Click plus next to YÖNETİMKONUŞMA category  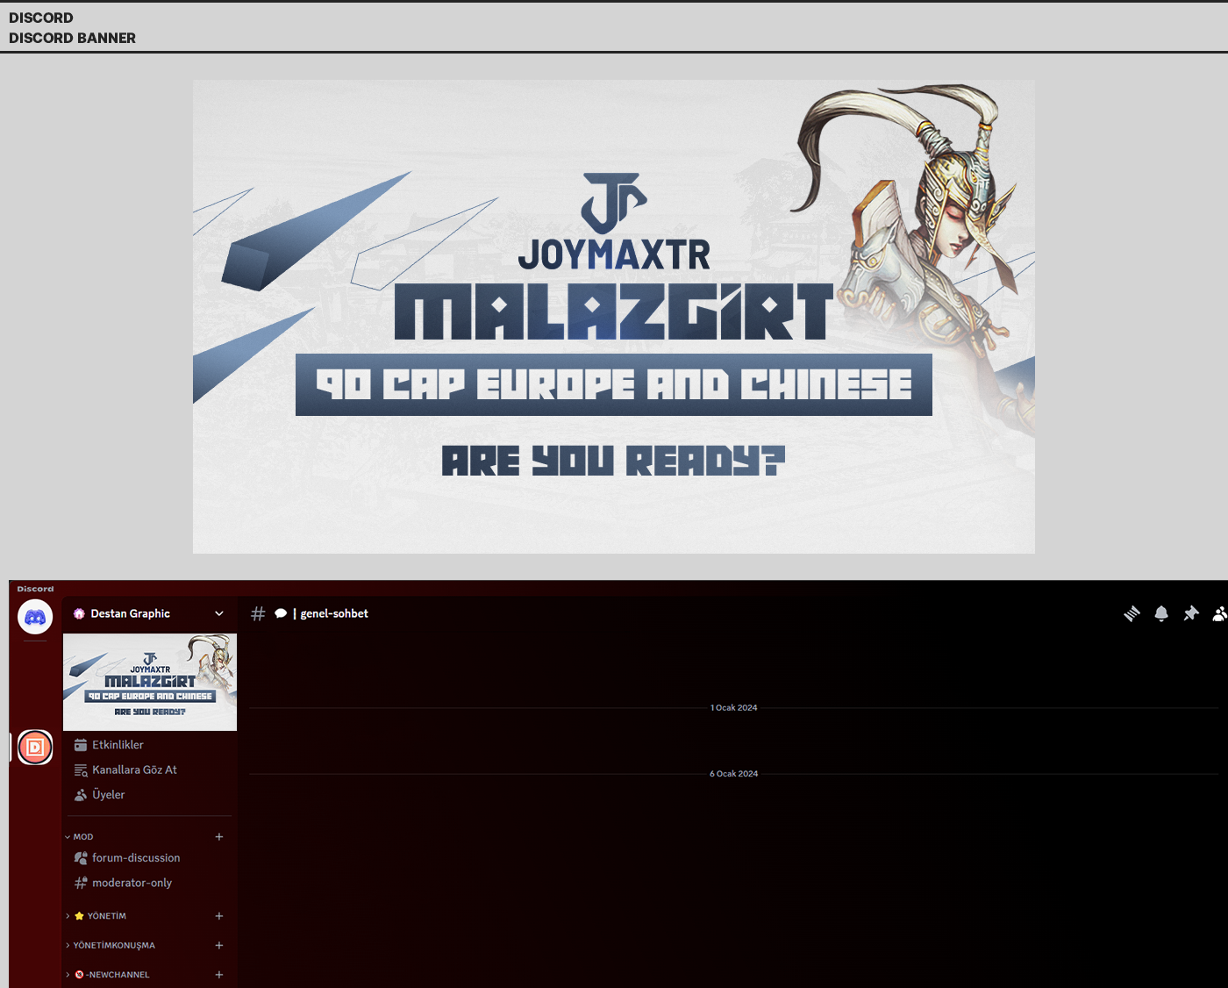(219, 946)
